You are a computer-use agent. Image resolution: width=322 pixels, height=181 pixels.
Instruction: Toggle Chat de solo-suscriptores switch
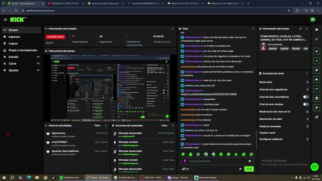[x=306, y=97]
